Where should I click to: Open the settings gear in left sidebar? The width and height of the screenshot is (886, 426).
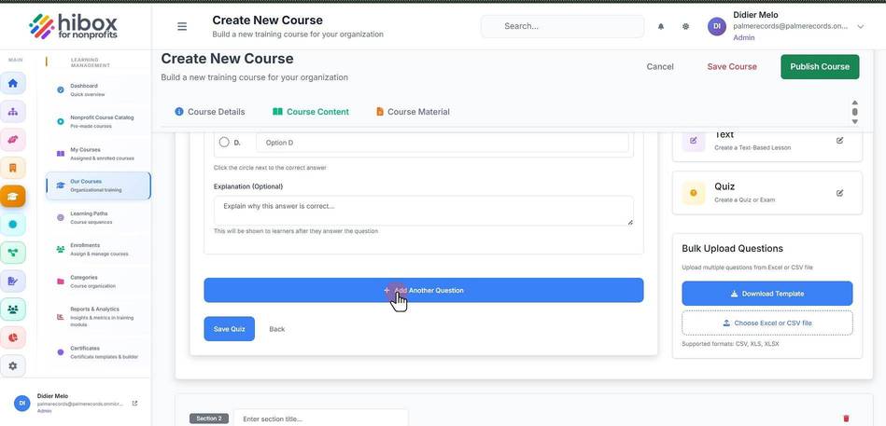12,365
